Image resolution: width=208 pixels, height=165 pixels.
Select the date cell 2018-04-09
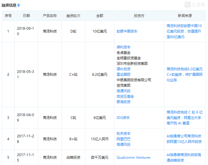point(26,118)
